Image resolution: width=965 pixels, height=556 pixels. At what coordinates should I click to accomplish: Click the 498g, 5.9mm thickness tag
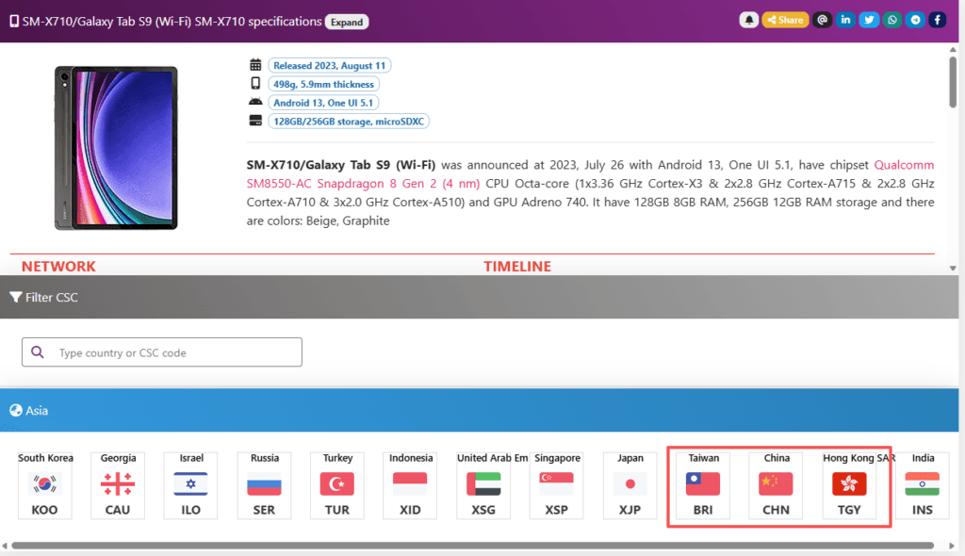pyautogui.click(x=324, y=84)
